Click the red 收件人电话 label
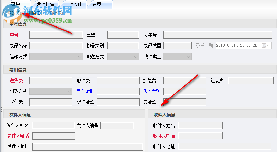This screenshot has height=152, width=277. pyautogui.click(x=164, y=136)
